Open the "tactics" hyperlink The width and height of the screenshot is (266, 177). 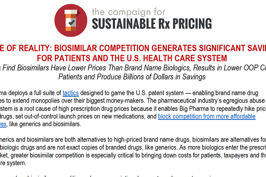coord(71,93)
